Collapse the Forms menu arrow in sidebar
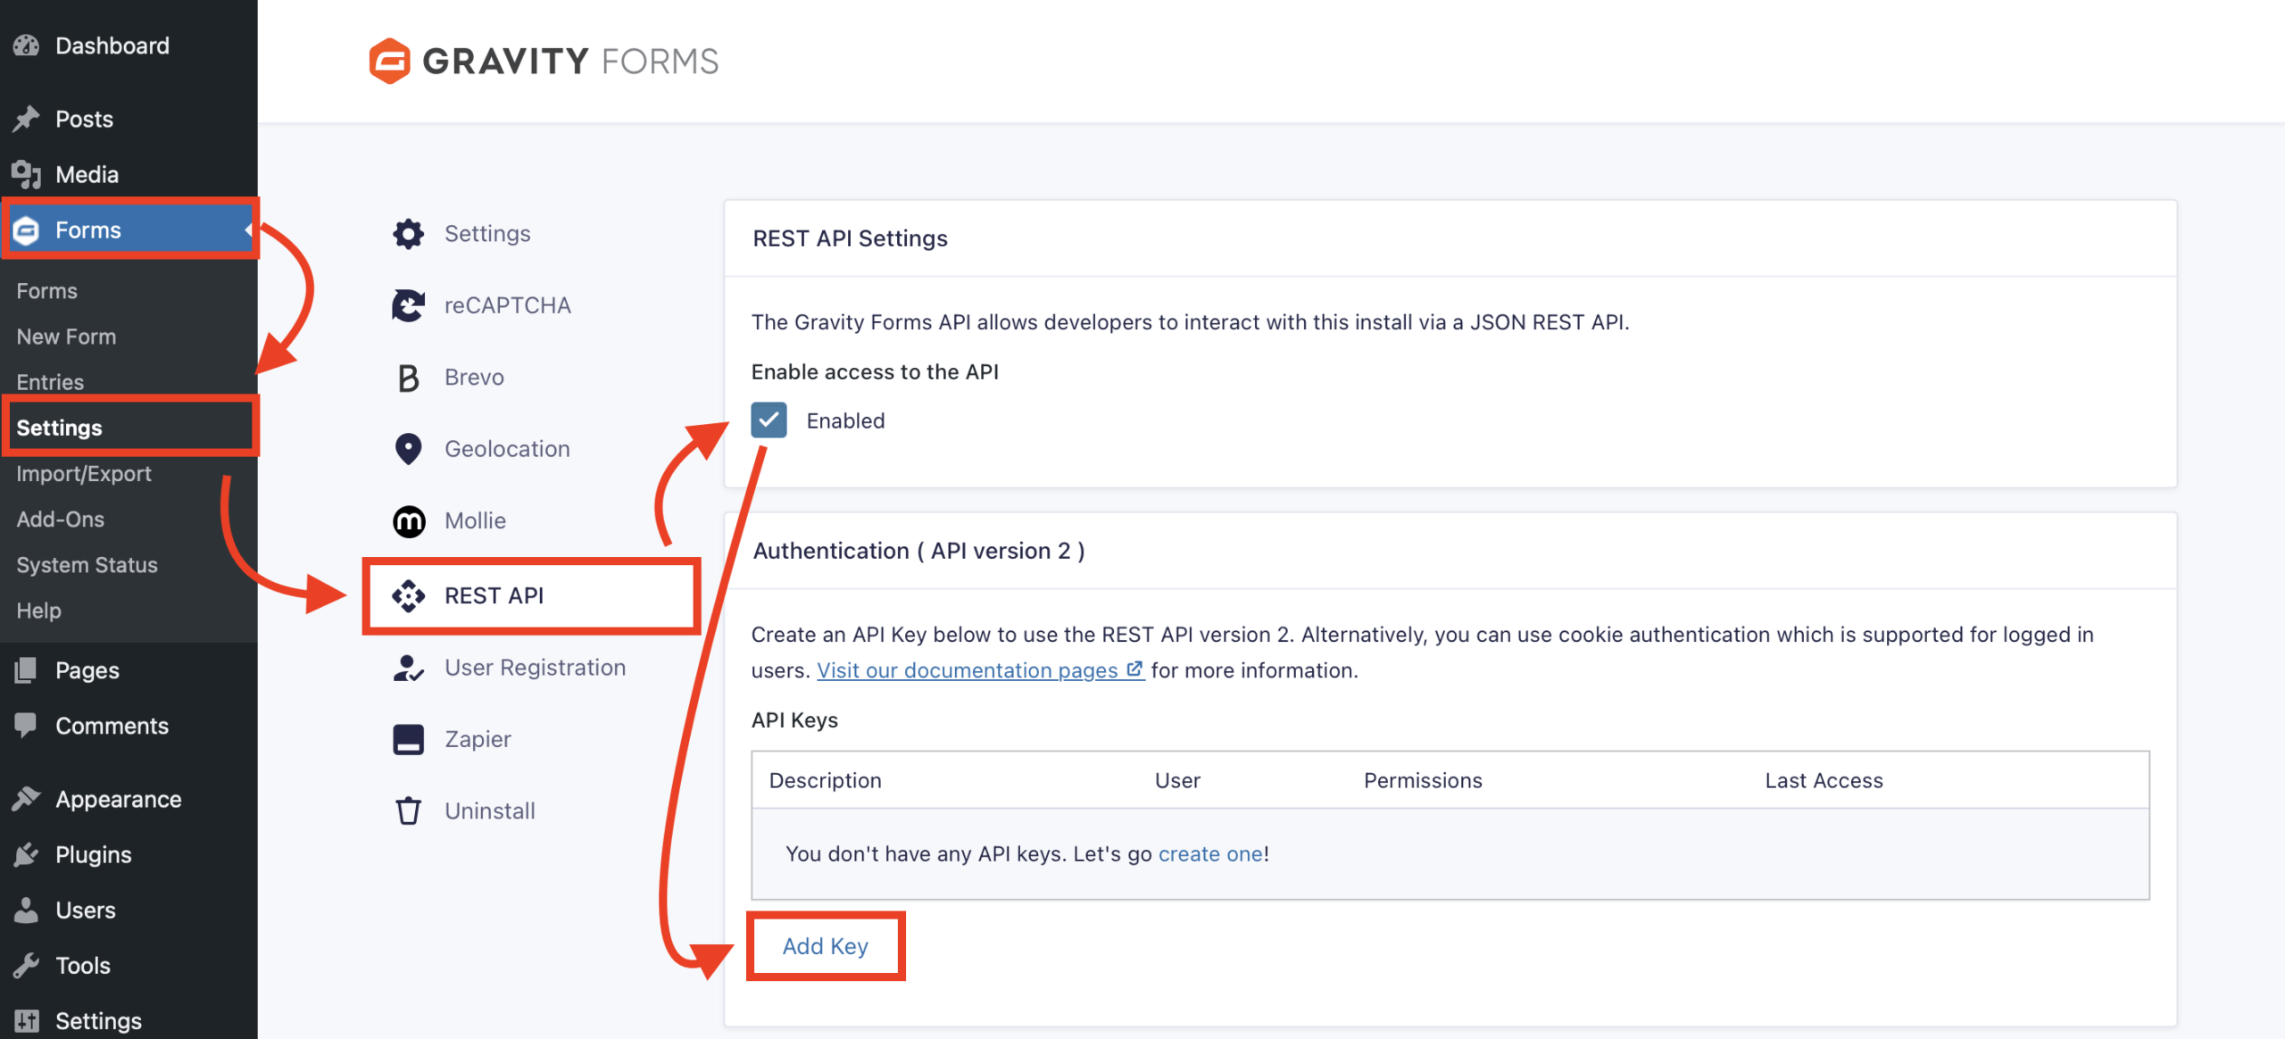This screenshot has height=1039, width=2285. pyautogui.click(x=248, y=230)
